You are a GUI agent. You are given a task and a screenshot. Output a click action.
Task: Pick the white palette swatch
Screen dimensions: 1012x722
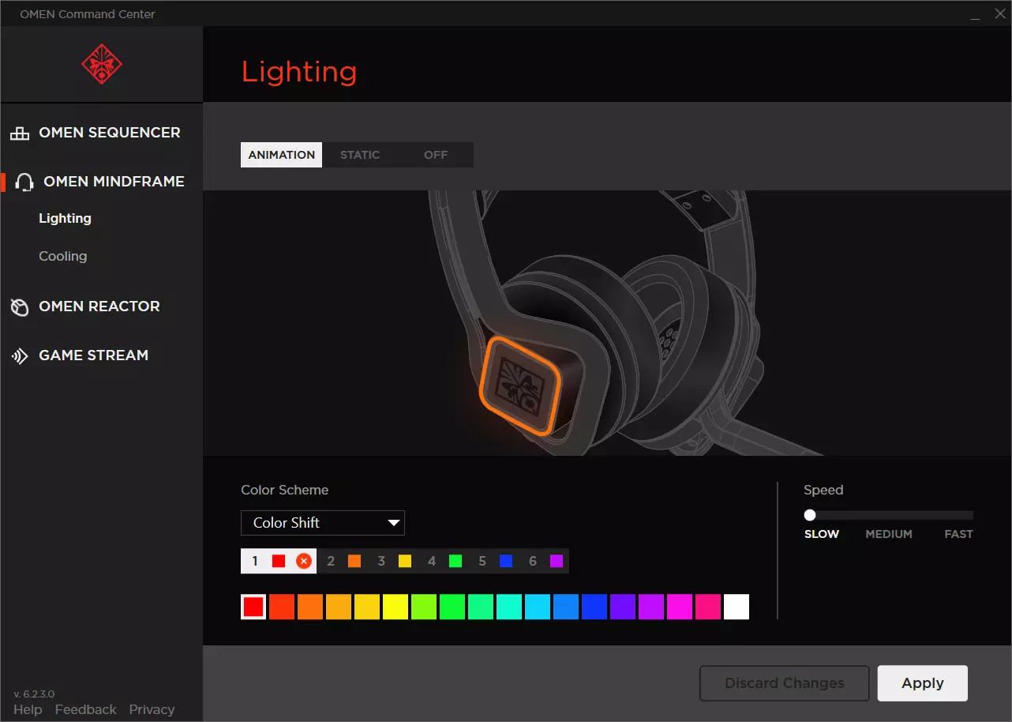(737, 607)
